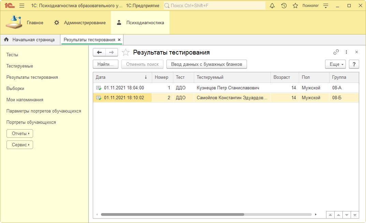Image resolution: width=366 pixels, height=223 pixels.
Task: Open the Тестируемые sidebar link
Action: coord(20,66)
